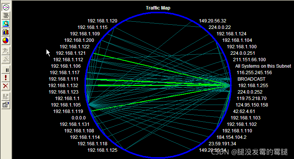The image size is (294, 159).
Task: Select the Map view icon
Action: (6, 7)
